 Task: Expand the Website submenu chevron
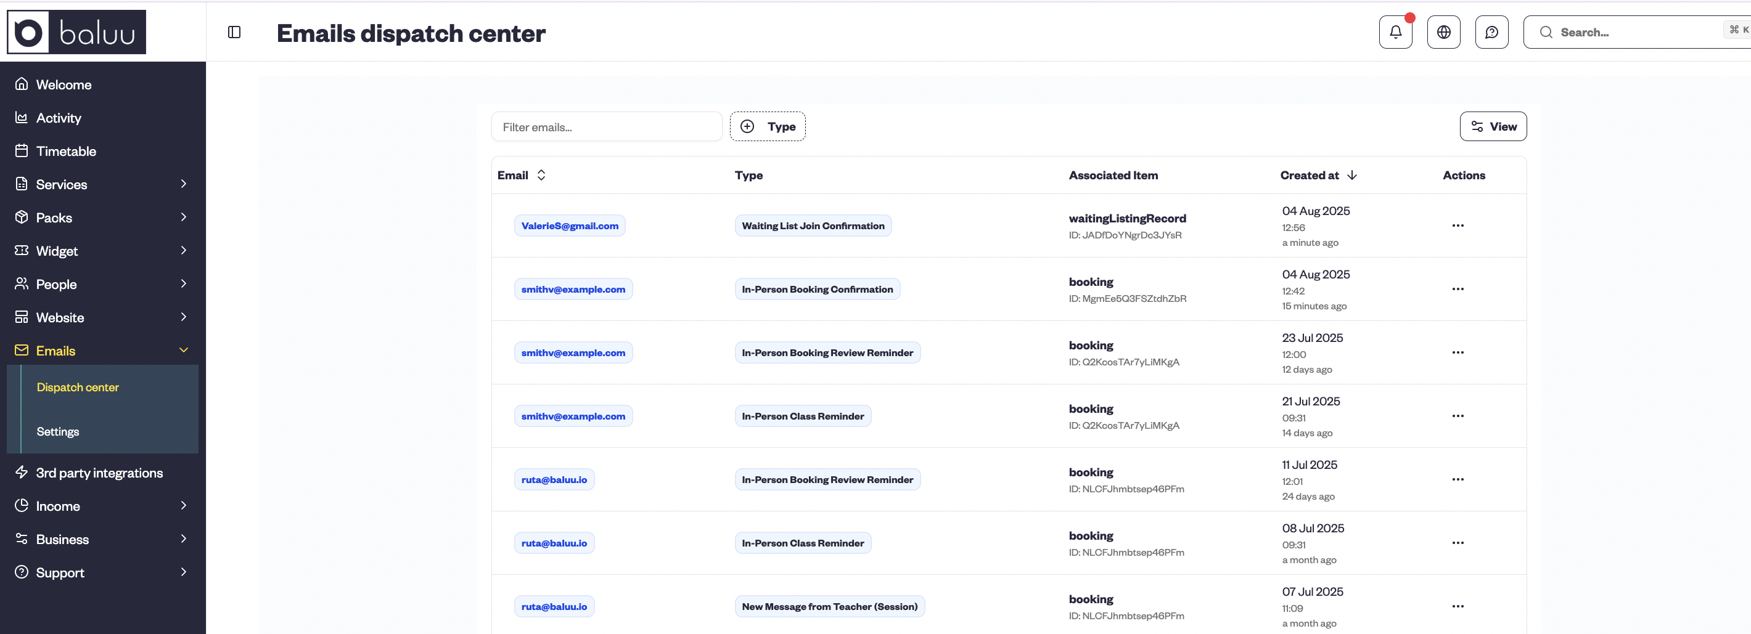click(184, 317)
